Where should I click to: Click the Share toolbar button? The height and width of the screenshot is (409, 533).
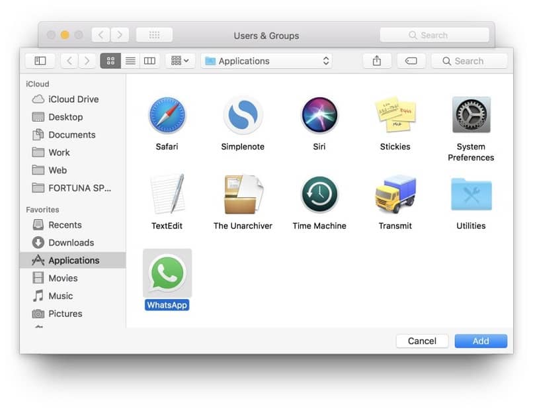point(377,61)
